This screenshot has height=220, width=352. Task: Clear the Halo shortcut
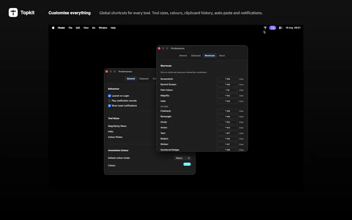pyautogui.click(x=241, y=101)
